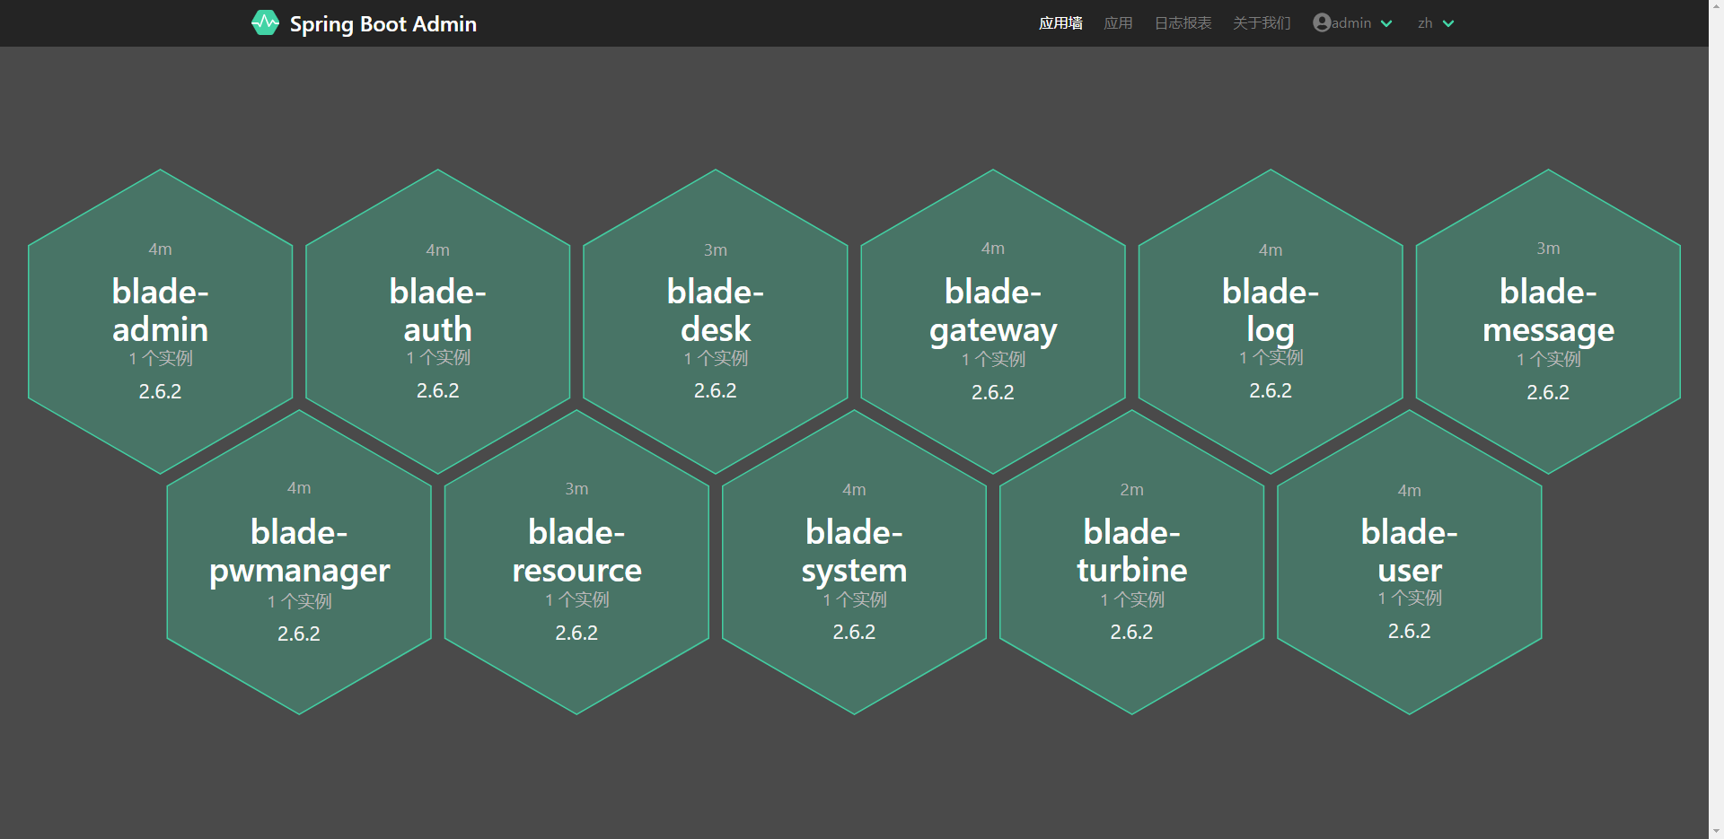
Task: Click the Spring Boot Admin heartbeat logo icon
Action: click(x=265, y=22)
